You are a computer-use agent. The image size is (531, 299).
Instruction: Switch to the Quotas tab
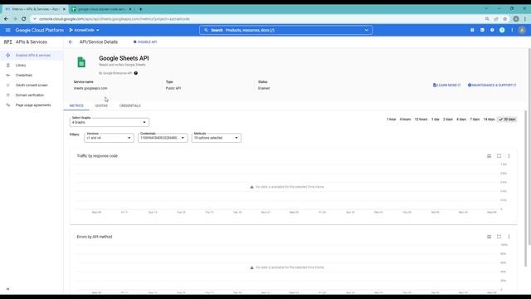pyautogui.click(x=101, y=105)
